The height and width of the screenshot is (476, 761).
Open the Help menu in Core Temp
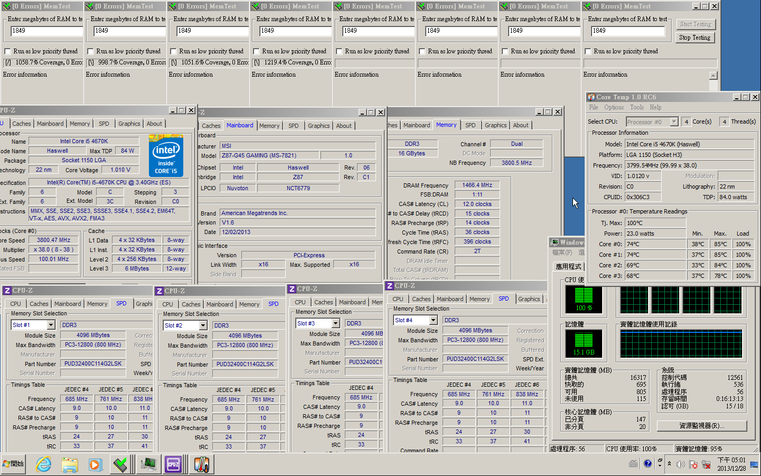tap(655, 107)
